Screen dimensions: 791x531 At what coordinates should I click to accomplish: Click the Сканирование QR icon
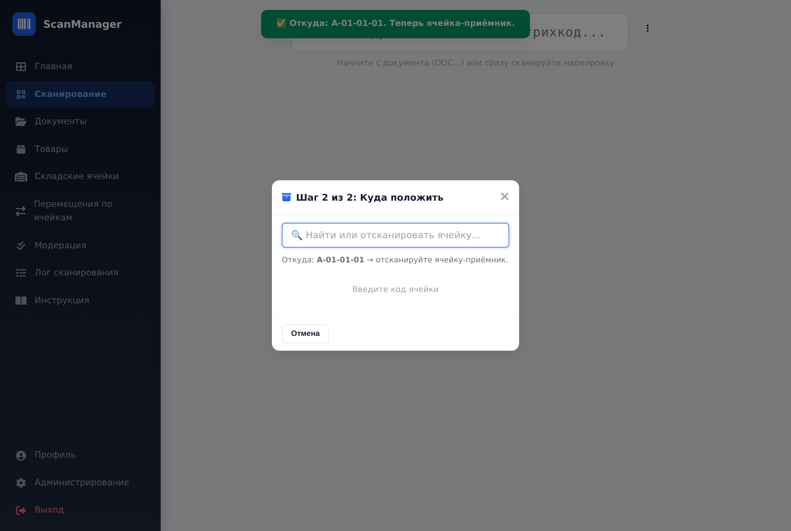coord(21,94)
